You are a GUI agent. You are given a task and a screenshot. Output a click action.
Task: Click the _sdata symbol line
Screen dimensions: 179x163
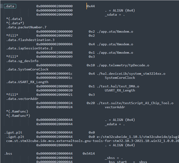click(x=115, y=15)
